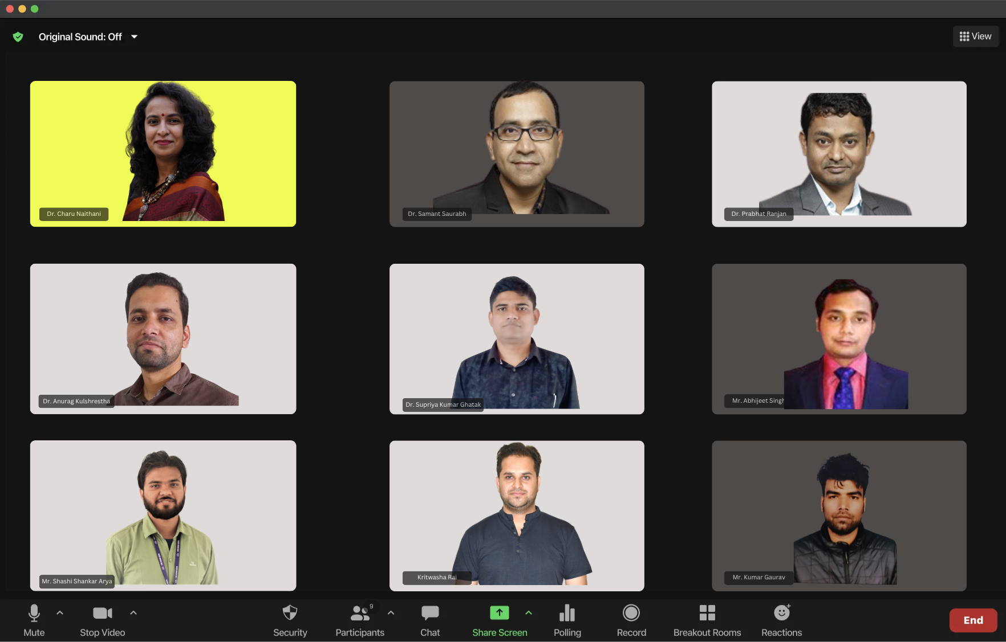This screenshot has height=642, width=1006.
Task: Open audio options arrow beside Mute
Action: (60, 613)
